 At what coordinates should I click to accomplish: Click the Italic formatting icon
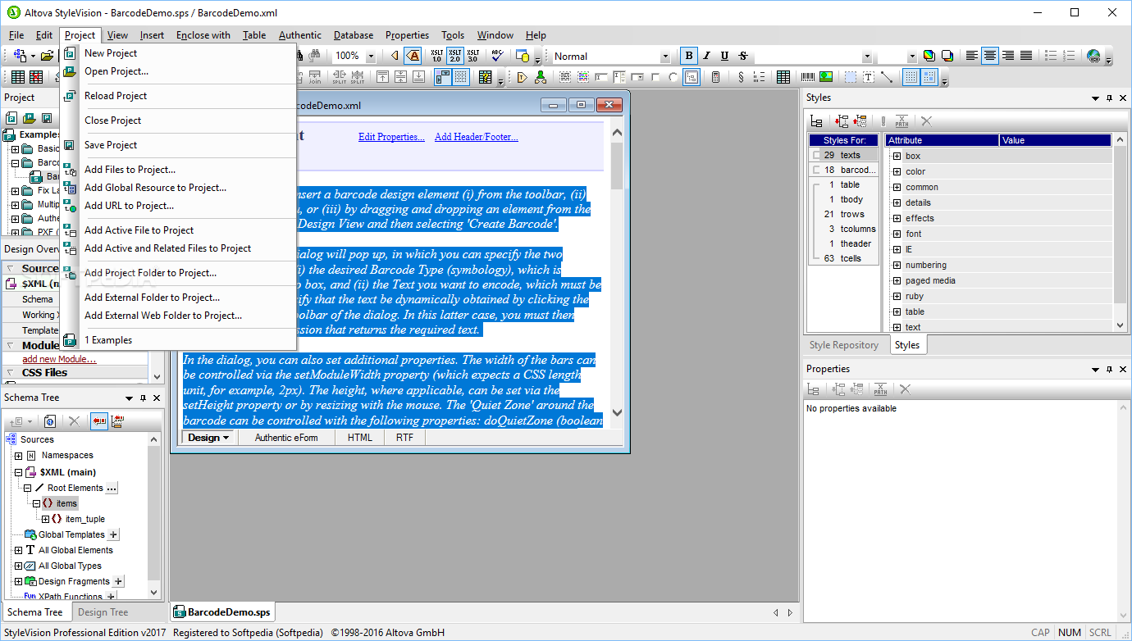pos(707,56)
